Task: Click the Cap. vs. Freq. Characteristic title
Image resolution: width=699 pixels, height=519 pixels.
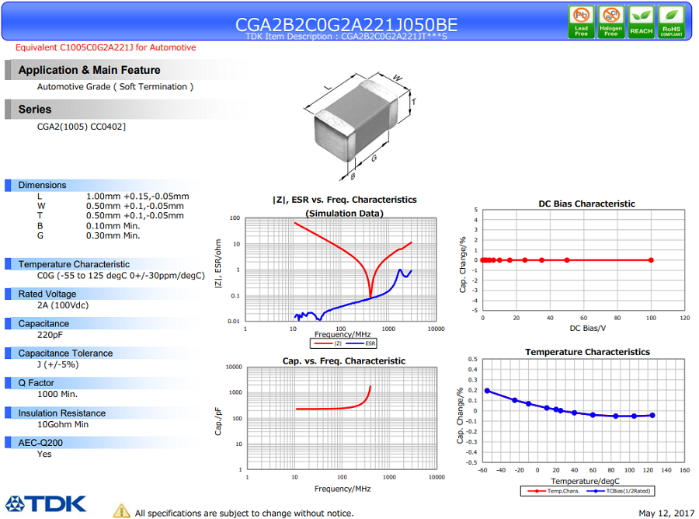Action: 344,361
